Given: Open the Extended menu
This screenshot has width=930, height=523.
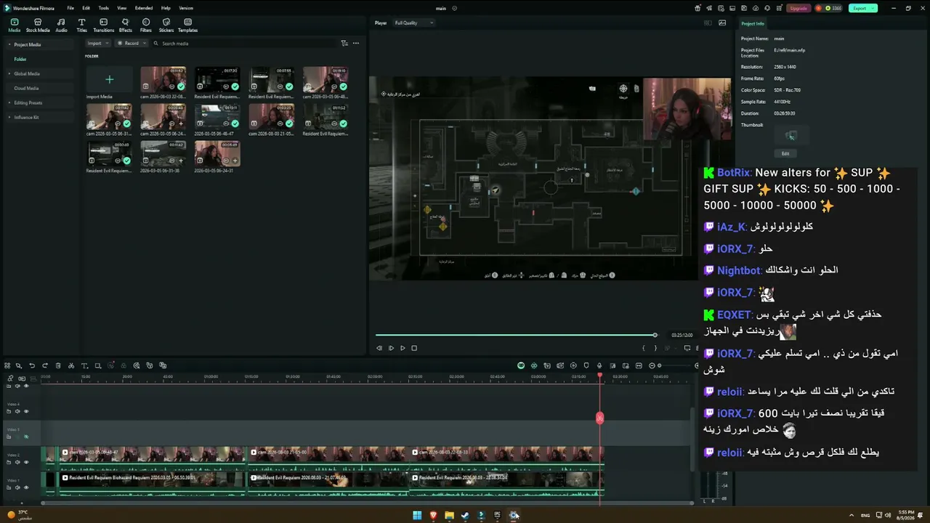Looking at the screenshot, I should tap(144, 8).
